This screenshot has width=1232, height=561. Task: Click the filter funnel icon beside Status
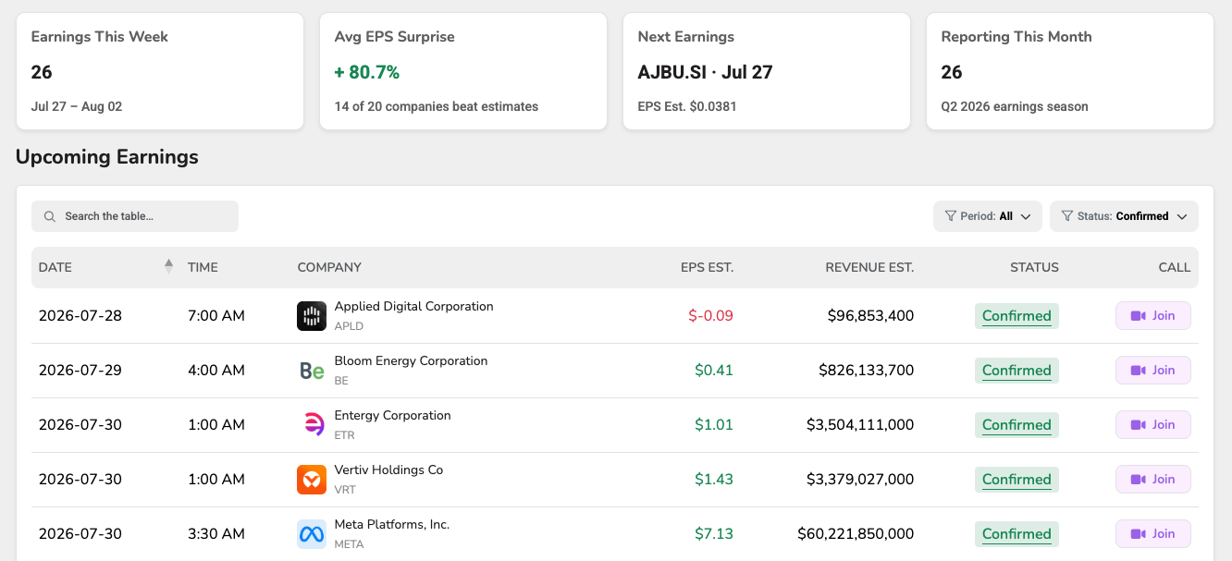click(x=1066, y=216)
